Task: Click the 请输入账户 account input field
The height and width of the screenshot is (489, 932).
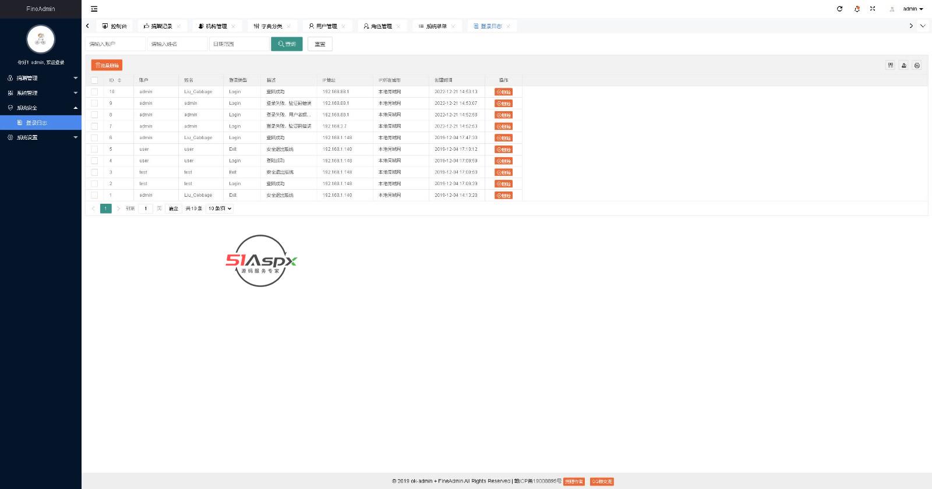Action: (x=115, y=44)
